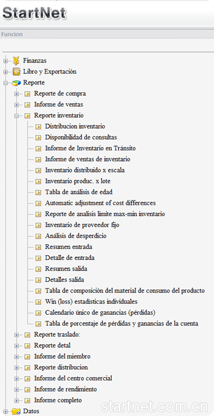Expand the Informe del miembro node
The width and height of the screenshot is (214, 416).
[16, 356]
